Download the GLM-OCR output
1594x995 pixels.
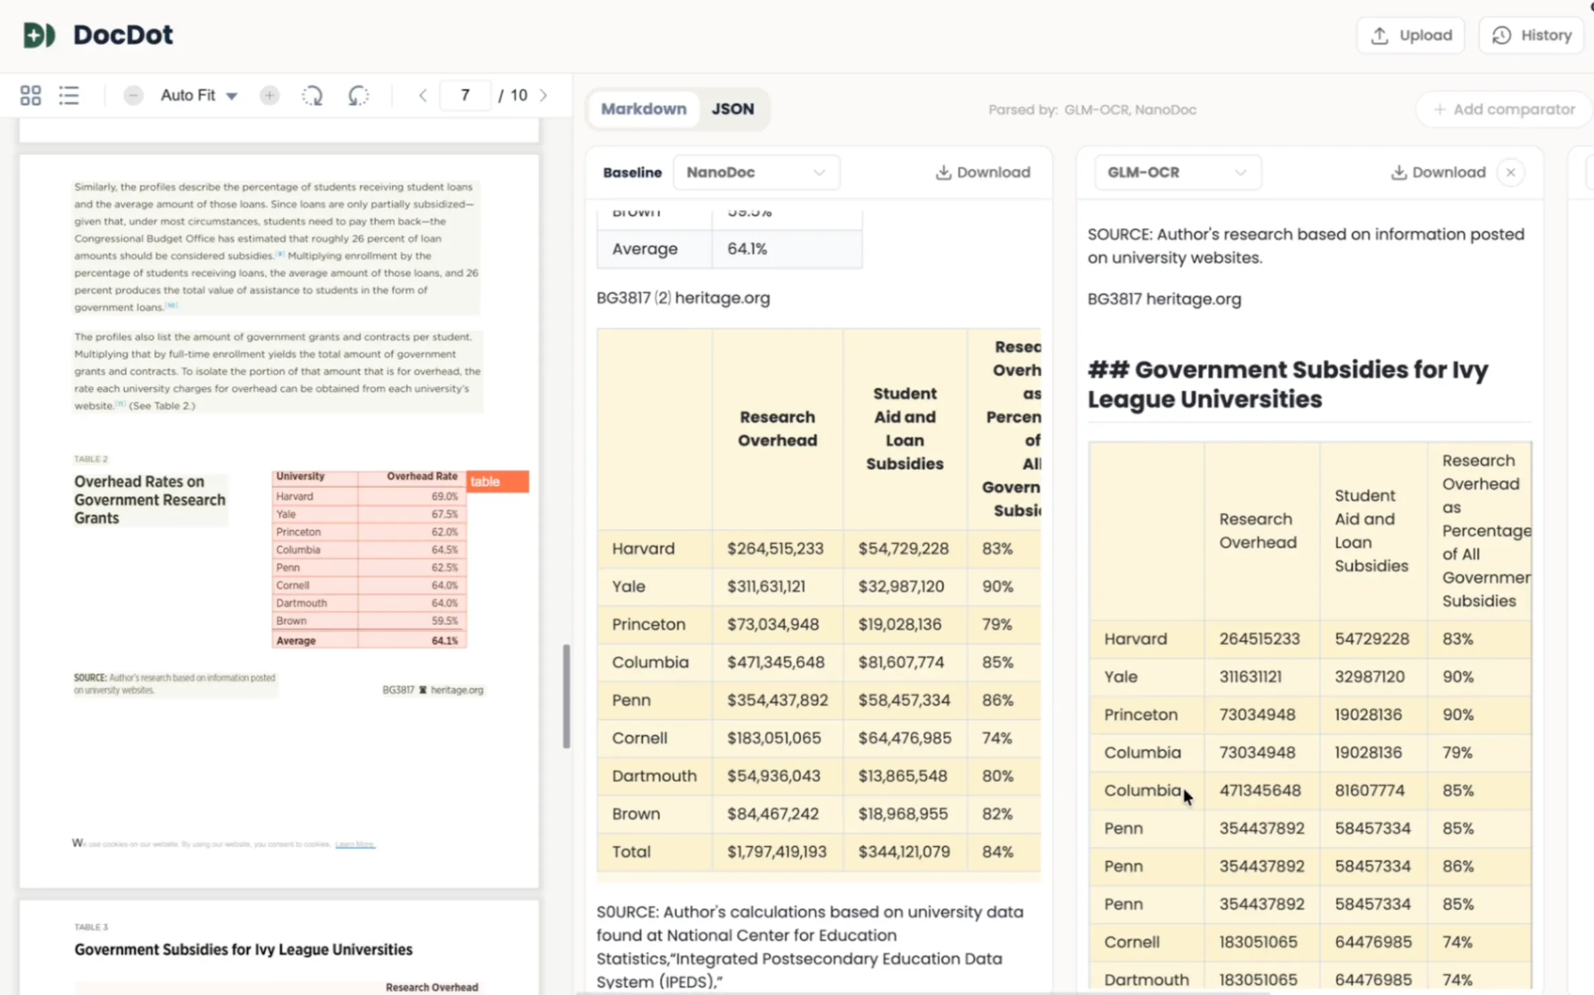[x=1438, y=172]
